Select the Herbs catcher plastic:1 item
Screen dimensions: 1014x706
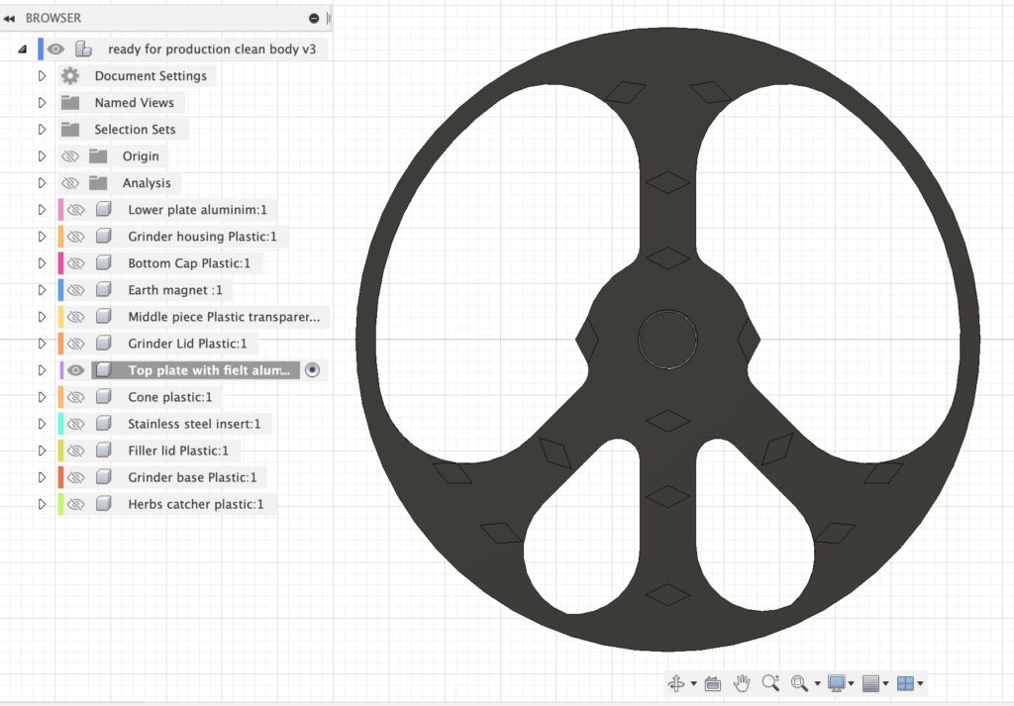195,504
